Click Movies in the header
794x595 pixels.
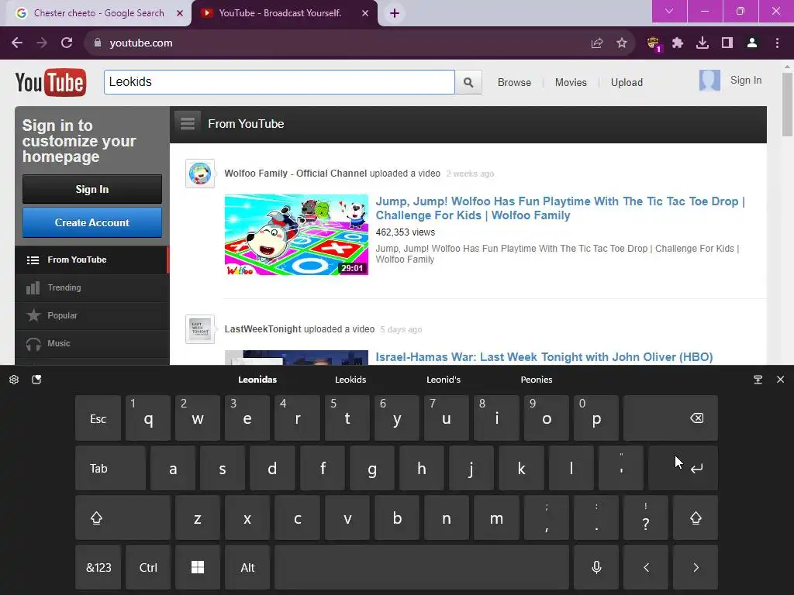[571, 82]
